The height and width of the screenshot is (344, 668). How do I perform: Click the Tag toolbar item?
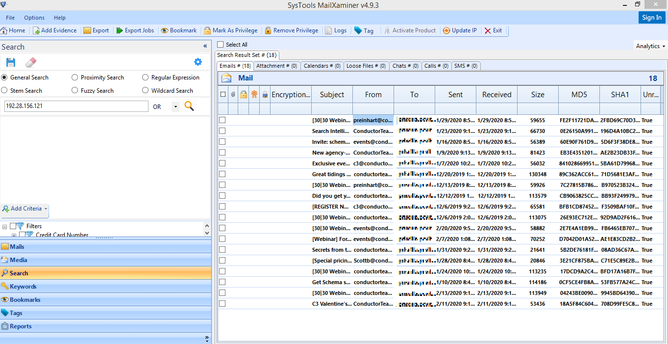tap(364, 30)
